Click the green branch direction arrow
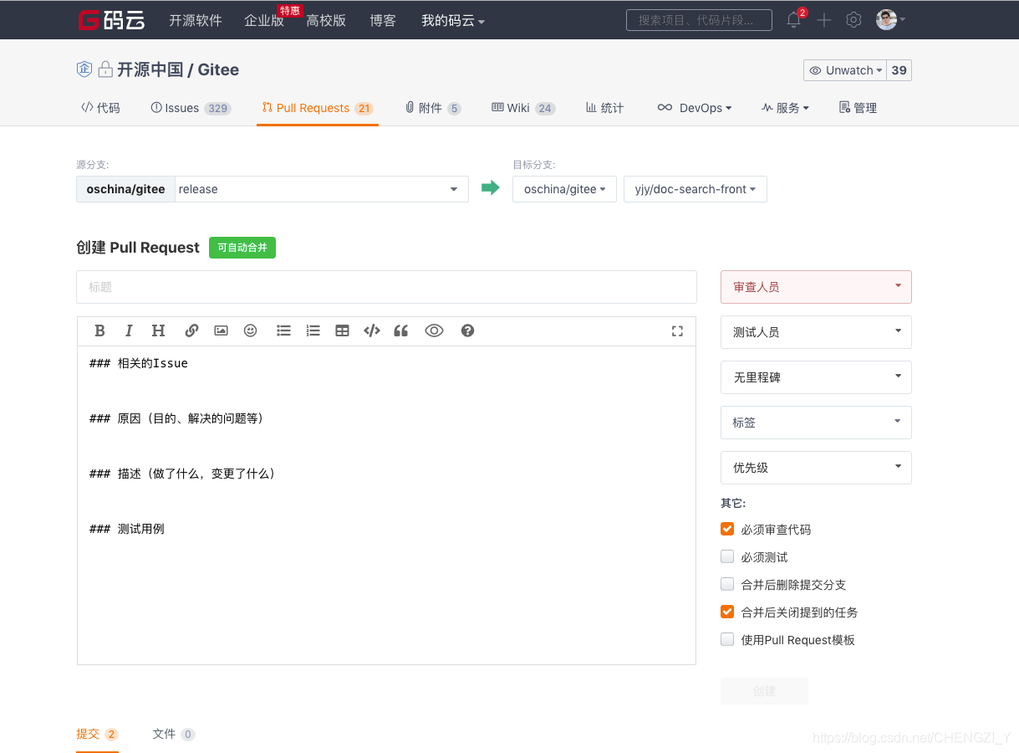Viewport: 1019px width, 753px height. click(491, 188)
